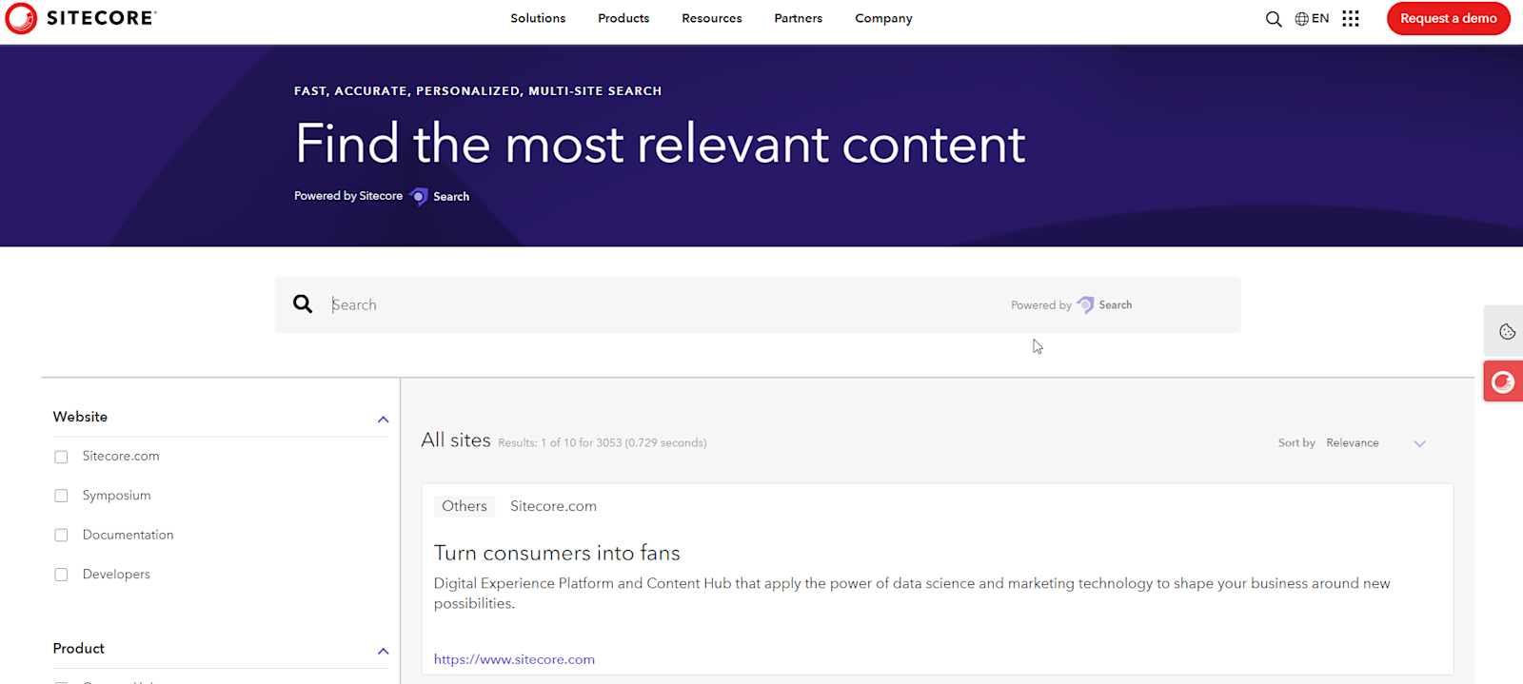Open the Resources menu
The width and height of the screenshot is (1523, 684).
(712, 18)
